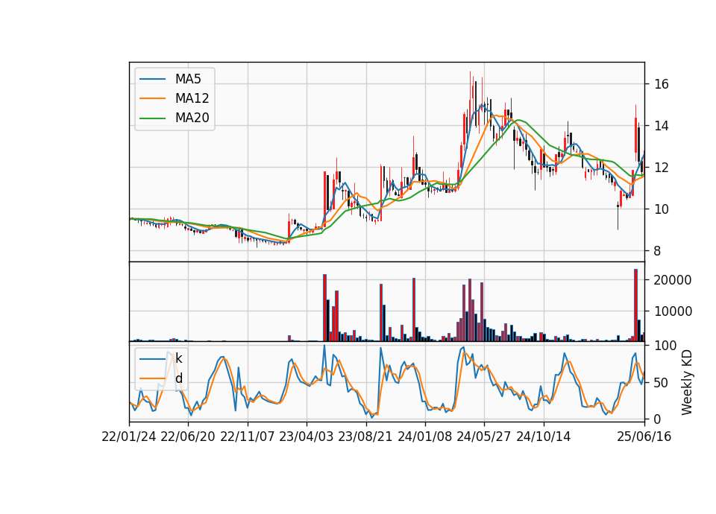The image size is (716, 514).
Task: Click the 24/01/08 date label
Action: point(424,437)
